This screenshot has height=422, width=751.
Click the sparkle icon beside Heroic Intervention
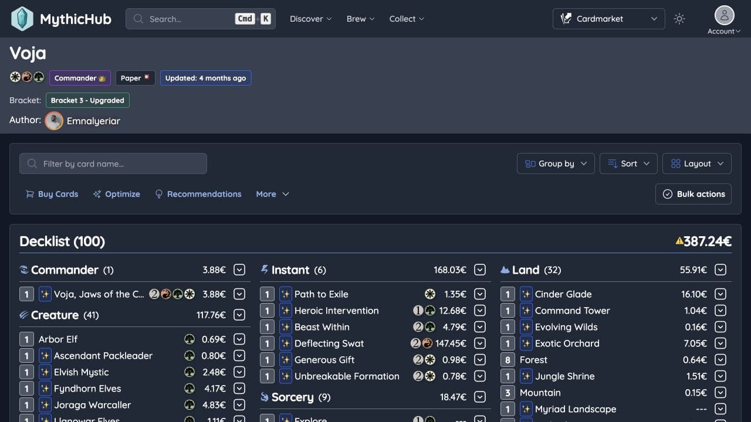pyautogui.click(x=286, y=311)
